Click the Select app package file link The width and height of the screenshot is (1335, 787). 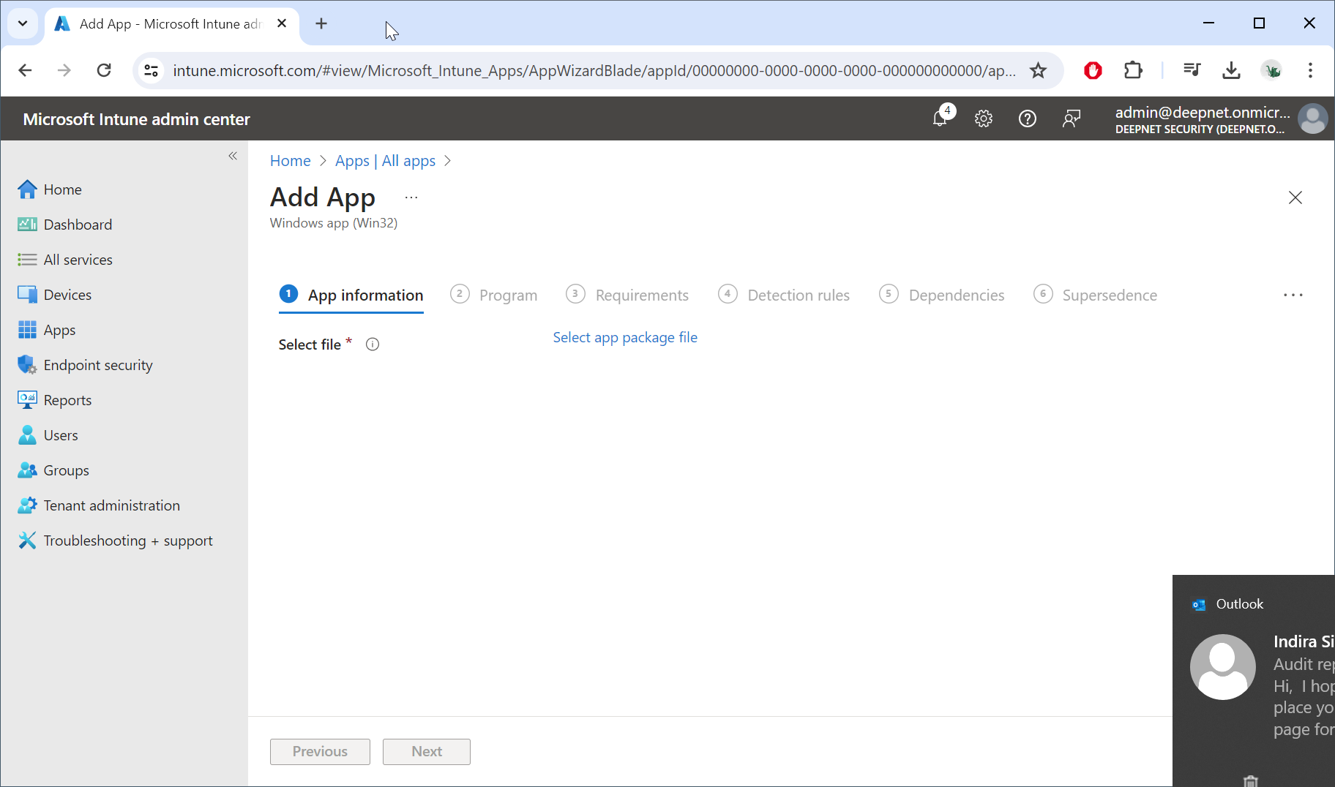point(624,337)
